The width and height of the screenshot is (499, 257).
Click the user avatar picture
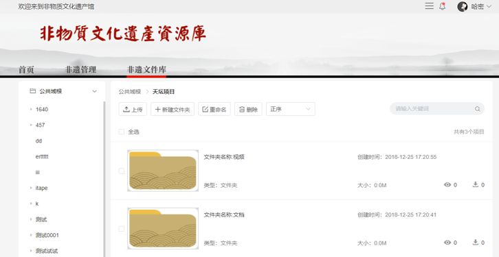463,6
